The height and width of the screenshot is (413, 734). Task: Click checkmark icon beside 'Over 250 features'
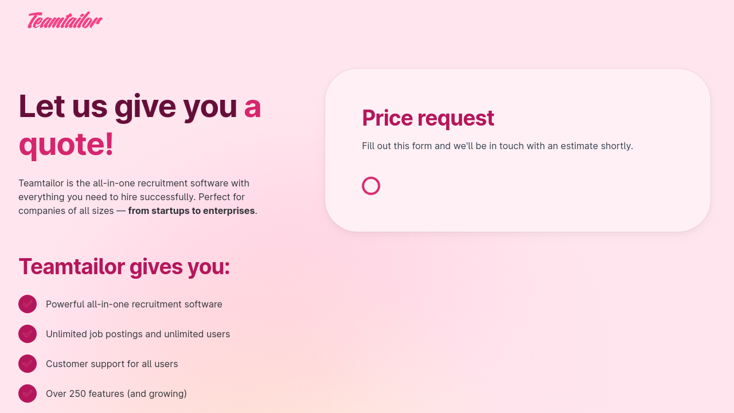tap(28, 393)
